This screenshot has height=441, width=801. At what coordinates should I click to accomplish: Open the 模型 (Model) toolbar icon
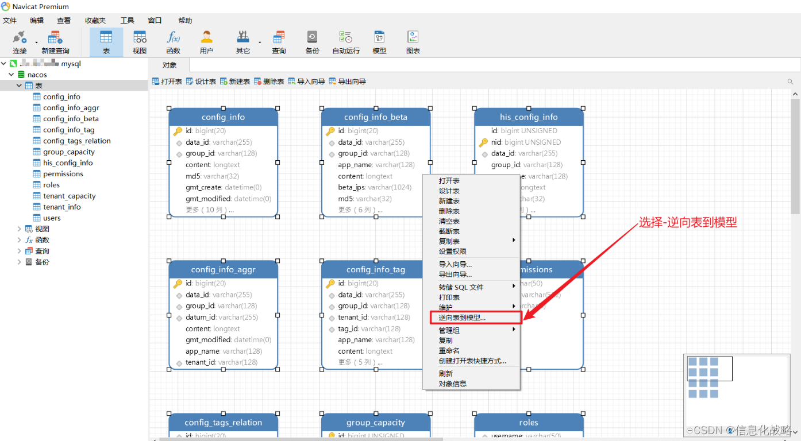pyautogui.click(x=379, y=42)
